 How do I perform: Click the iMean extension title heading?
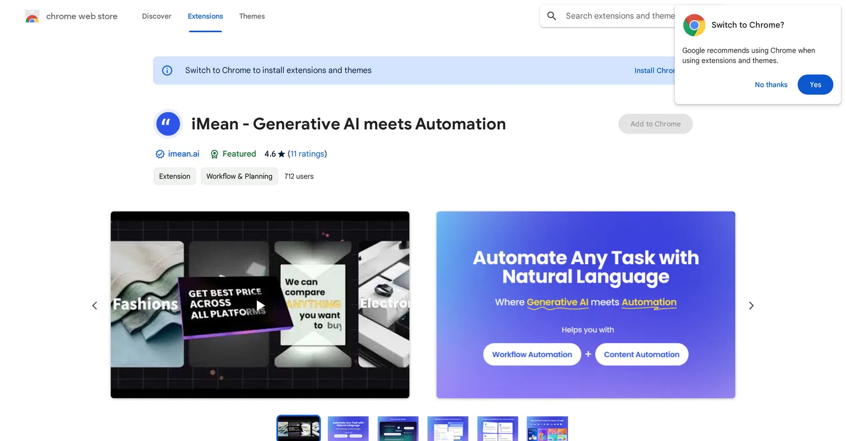[349, 124]
